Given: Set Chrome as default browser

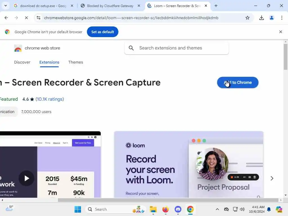Looking at the screenshot, I should (x=102, y=32).
